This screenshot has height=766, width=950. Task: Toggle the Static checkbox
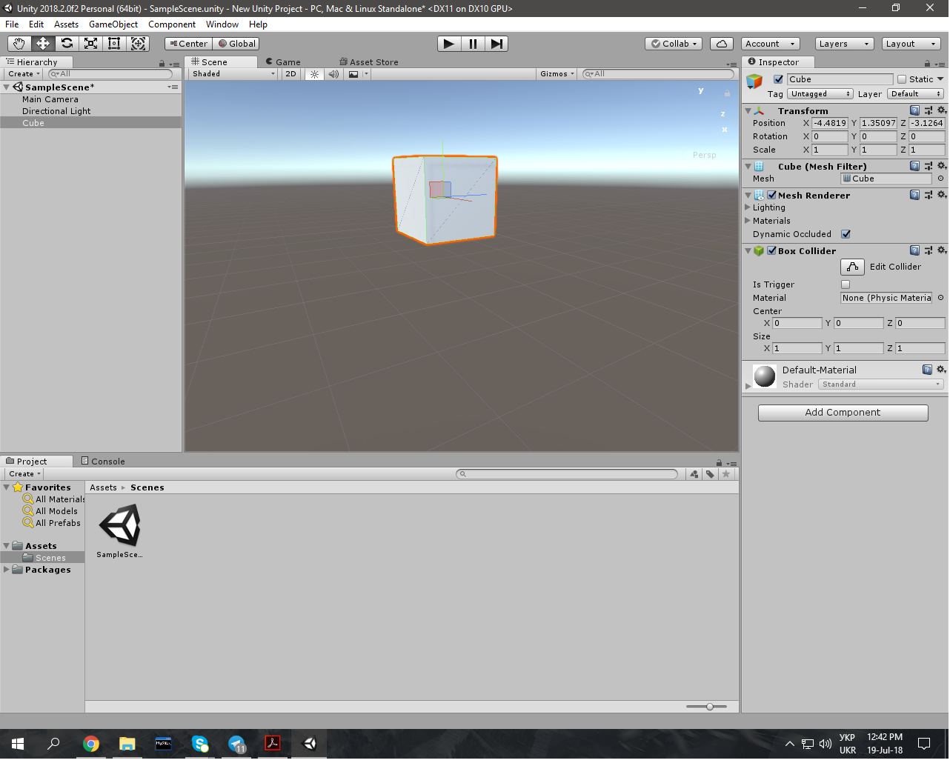point(902,79)
